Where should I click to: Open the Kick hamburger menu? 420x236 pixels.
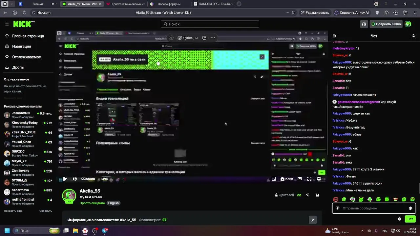pos(7,24)
